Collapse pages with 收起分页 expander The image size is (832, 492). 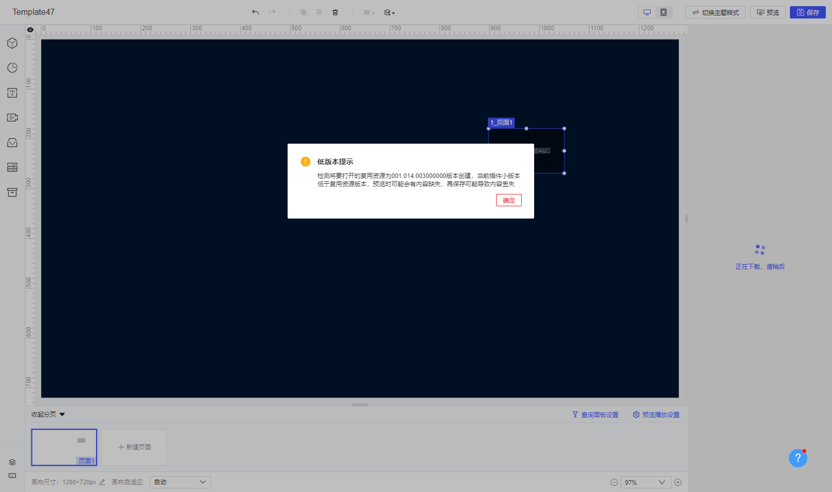[48, 415]
